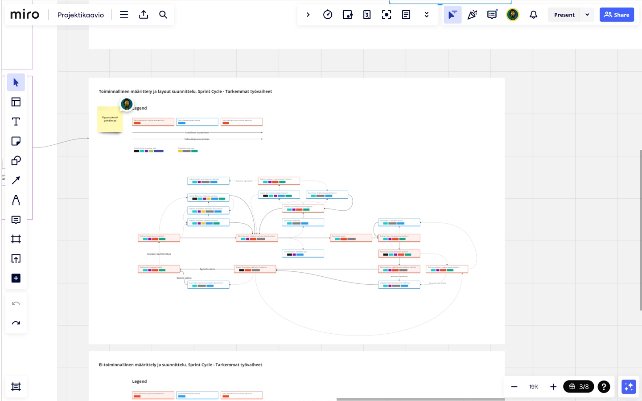Open the timer tool
The width and height of the screenshot is (642, 401).
[x=328, y=14]
